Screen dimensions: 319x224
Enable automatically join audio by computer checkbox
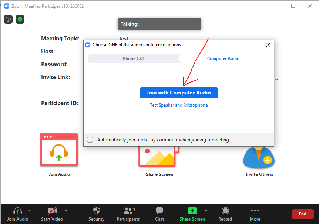(x=90, y=140)
